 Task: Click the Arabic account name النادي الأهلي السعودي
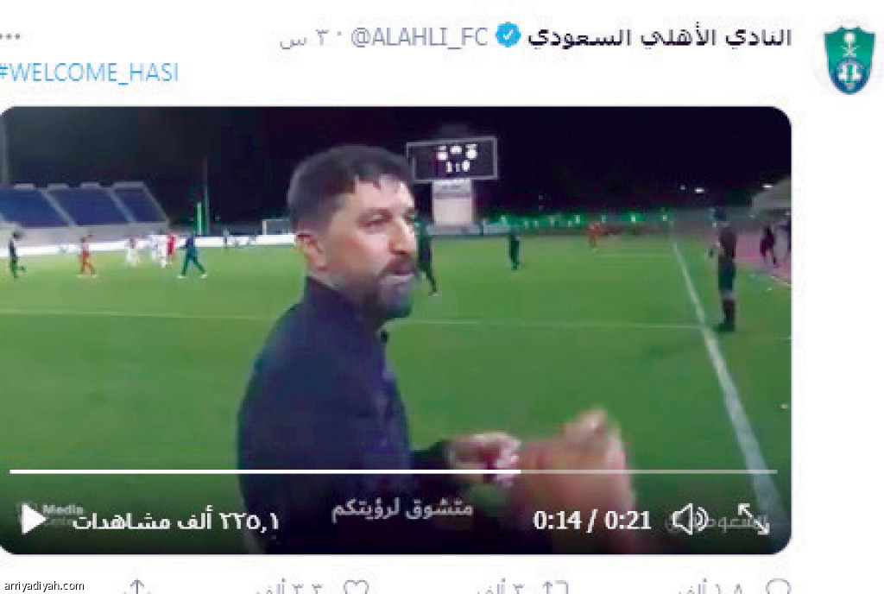click(660, 37)
